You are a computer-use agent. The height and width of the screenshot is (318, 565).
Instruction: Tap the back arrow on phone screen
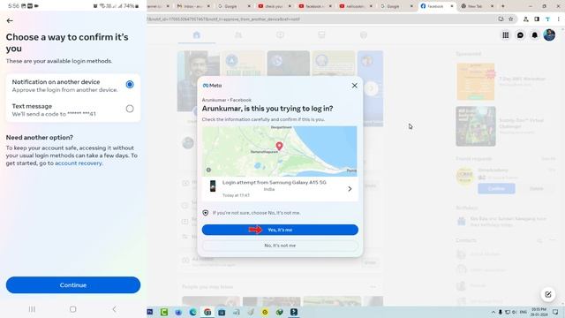[10, 21]
